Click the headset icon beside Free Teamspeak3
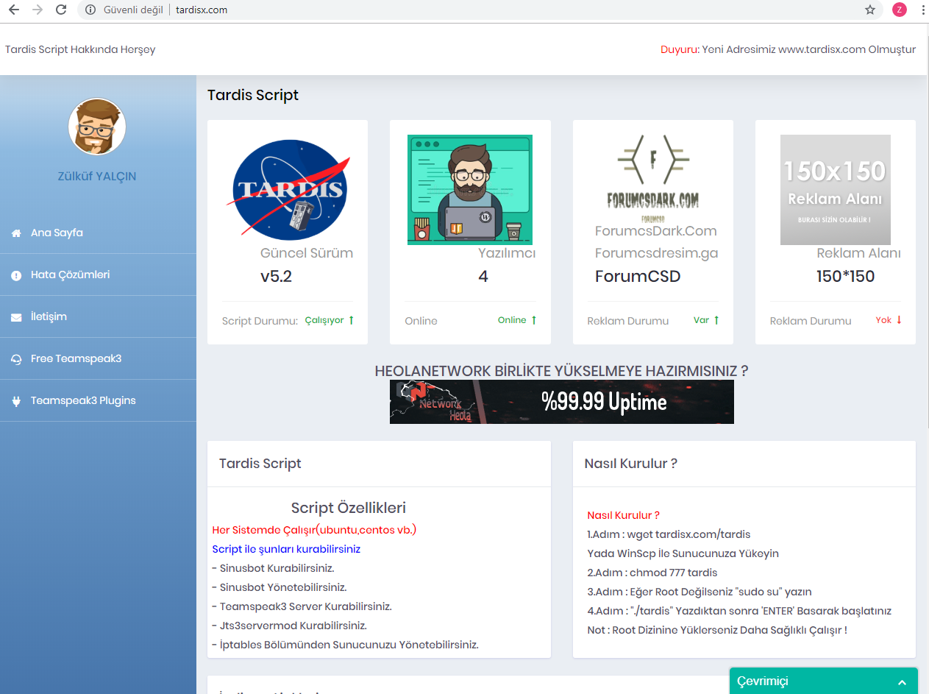Viewport: 929px width, 694px height. [x=16, y=359]
